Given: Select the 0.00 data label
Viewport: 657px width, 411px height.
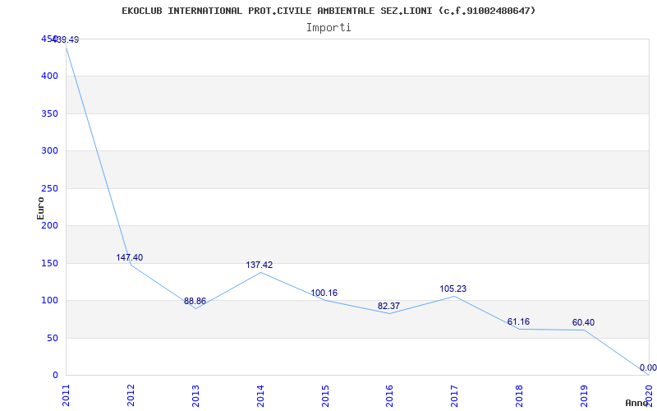Looking at the screenshot, I should 648,367.
